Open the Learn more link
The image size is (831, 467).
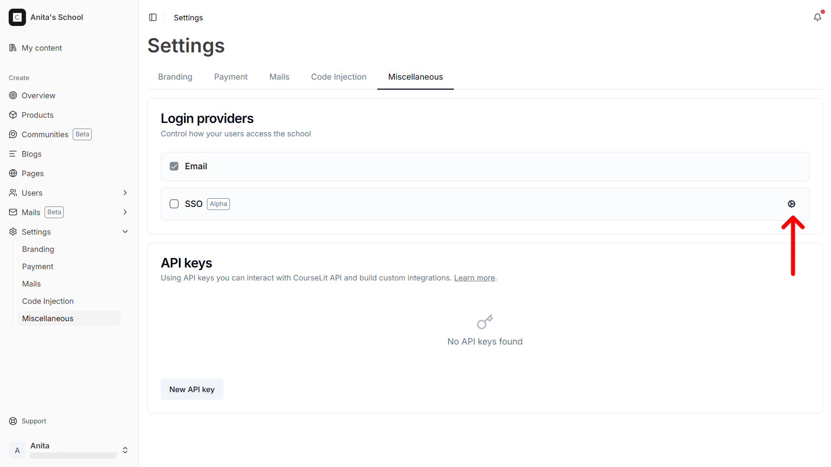[x=474, y=277]
